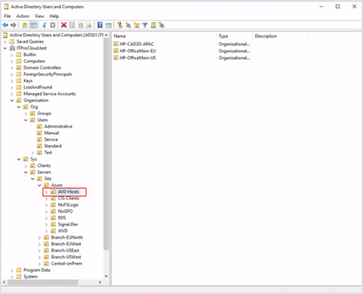Collapse the Organisation node
Screen dimensions: 363x294
tap(12, 100)
